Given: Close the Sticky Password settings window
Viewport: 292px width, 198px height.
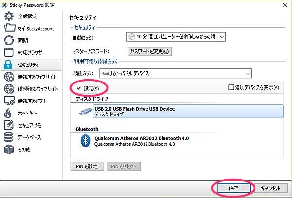Looking at the screenshot, I should tap(285, 5).
